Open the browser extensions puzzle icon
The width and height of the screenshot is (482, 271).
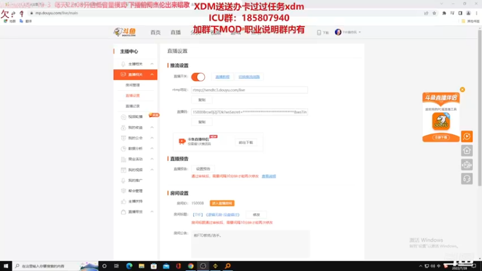[444, 13]
